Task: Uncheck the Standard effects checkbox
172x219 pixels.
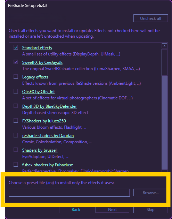Action: [16, 47]
